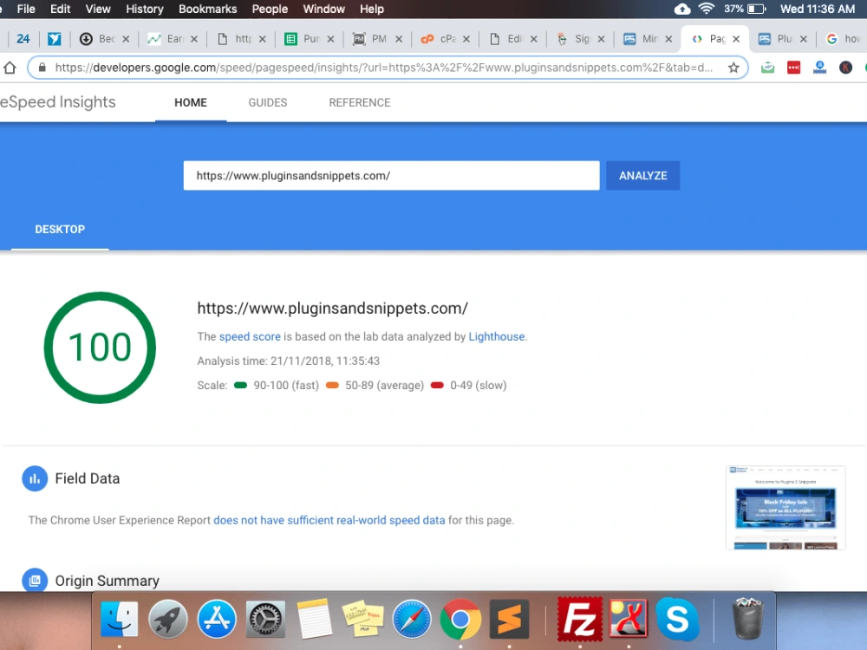Open the round K extension icon

pos(845,68)
